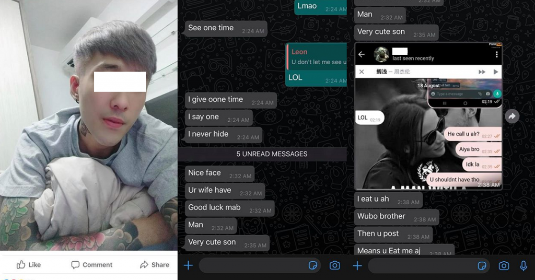Open the Facebook selfie photo
The image size is (535, 280).
(x=89, y=125)
